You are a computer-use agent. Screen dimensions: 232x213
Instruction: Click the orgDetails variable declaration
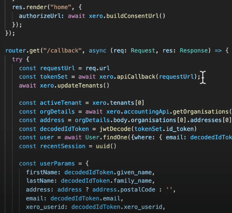(x=57, y=112)
